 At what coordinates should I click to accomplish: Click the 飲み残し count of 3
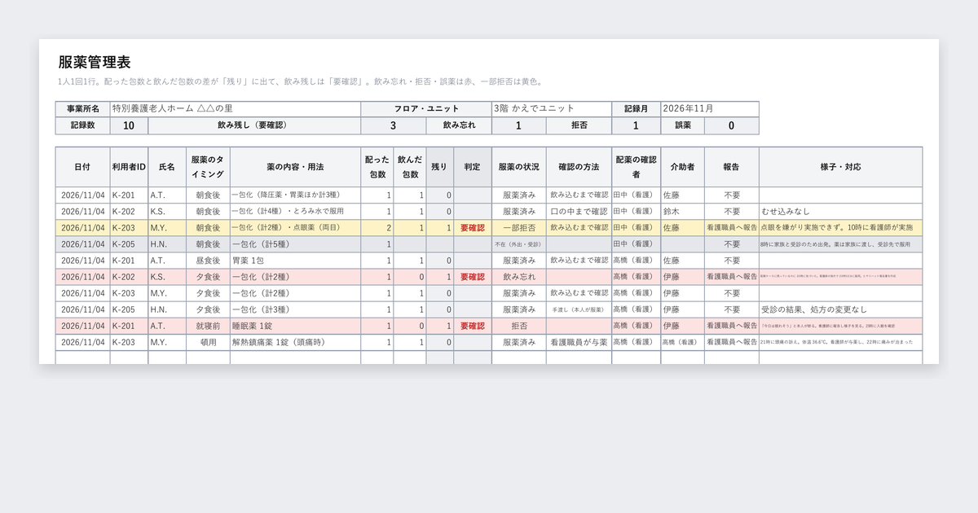click(x=394, y=125)
